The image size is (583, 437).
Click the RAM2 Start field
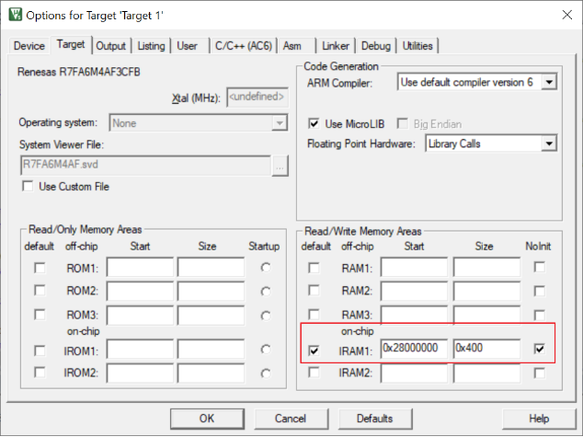coord(414,292)
